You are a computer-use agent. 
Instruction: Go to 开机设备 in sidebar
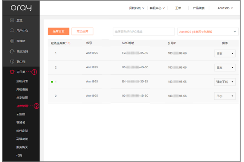click(x=22, y=89)
